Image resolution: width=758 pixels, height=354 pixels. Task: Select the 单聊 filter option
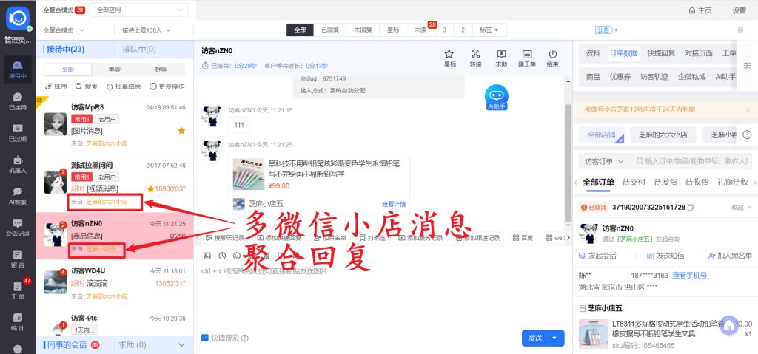point(114,69)
